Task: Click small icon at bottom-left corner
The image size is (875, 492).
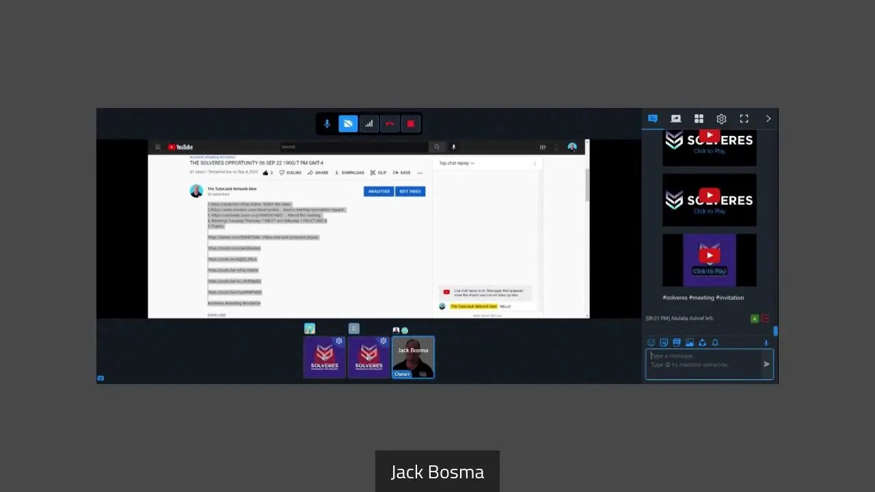Action: click(x=100, y=378)
